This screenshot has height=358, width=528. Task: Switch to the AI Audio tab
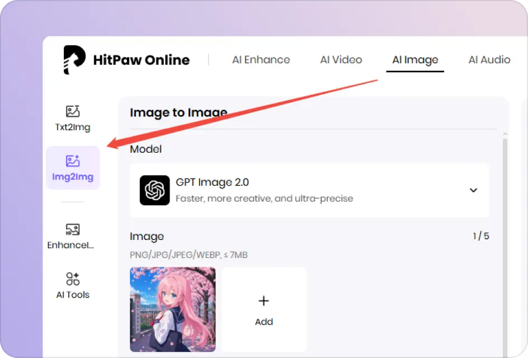[x=489, y=60]
